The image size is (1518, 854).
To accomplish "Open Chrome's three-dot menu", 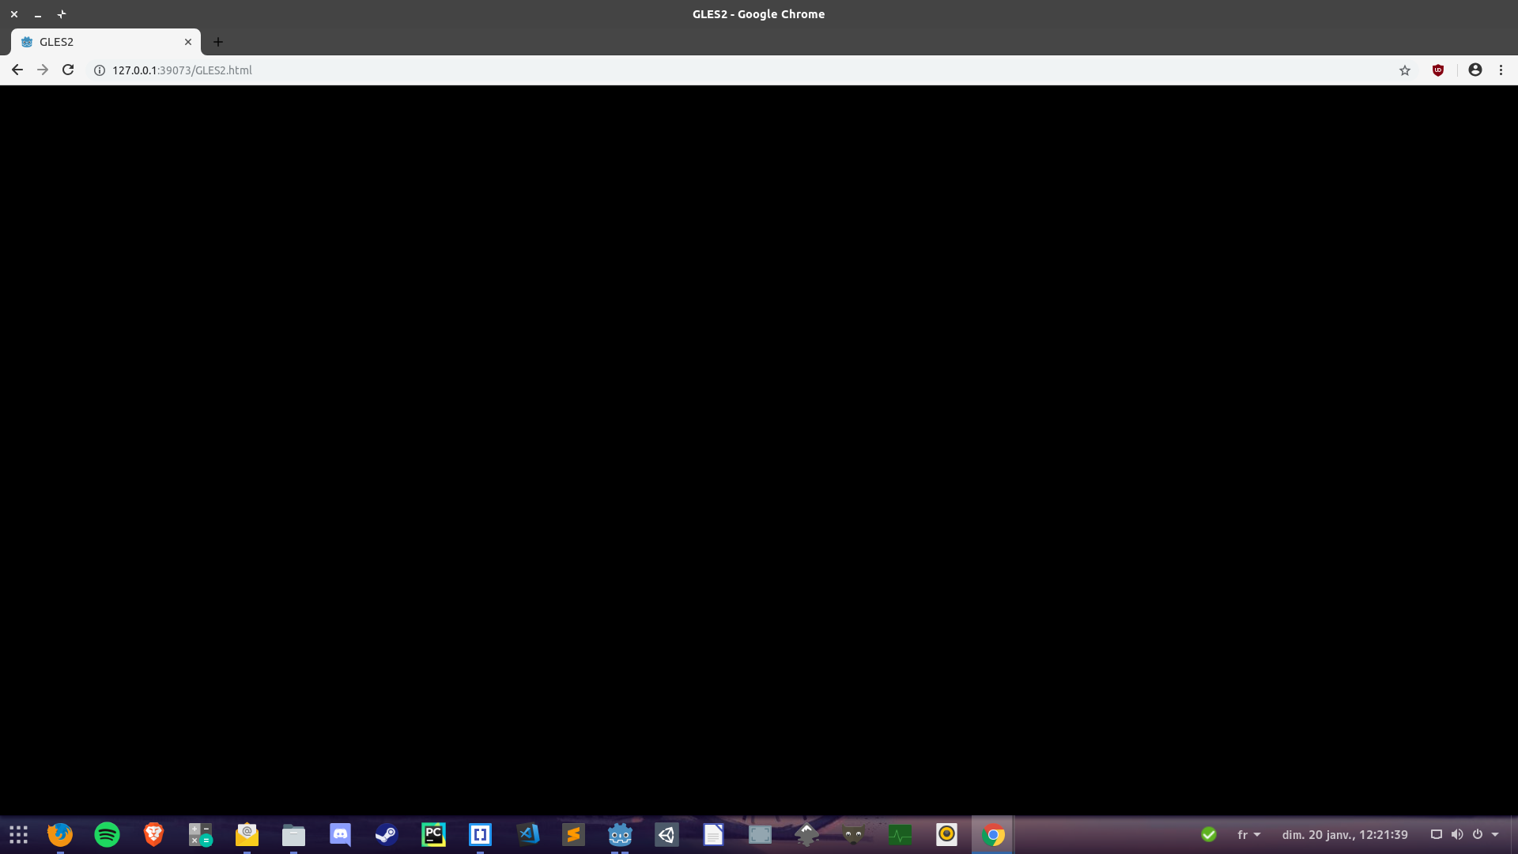I will coord(1501,70).
